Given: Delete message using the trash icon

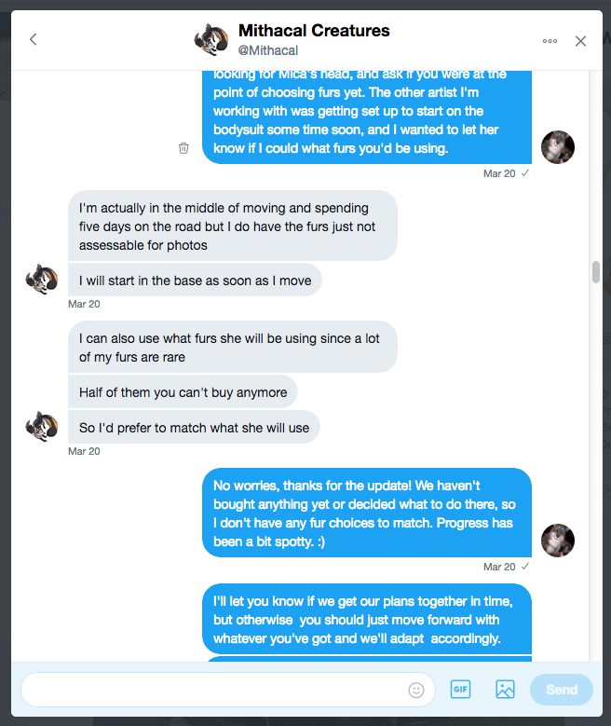Looking at the screenshot, I should (183, 147).
